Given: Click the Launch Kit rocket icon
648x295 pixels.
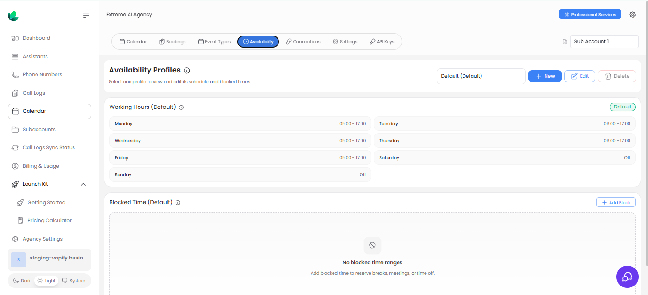Looking at the screenshot, I should (x=15, y=184).
